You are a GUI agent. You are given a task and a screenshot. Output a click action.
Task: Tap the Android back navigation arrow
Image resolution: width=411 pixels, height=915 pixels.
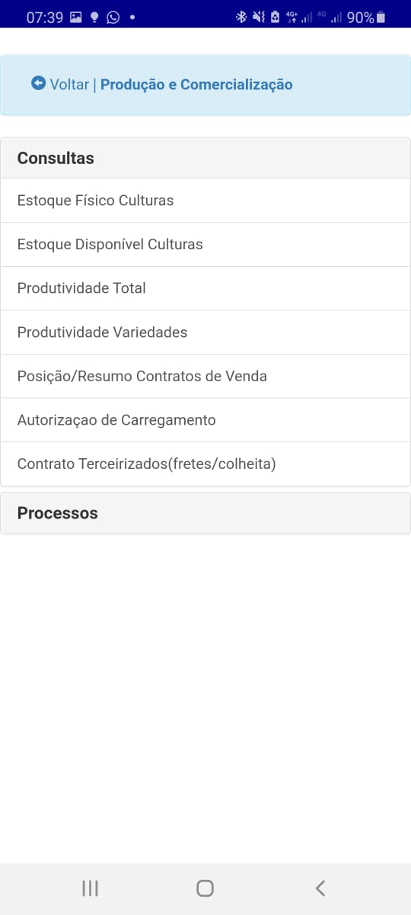pos(320,888)
